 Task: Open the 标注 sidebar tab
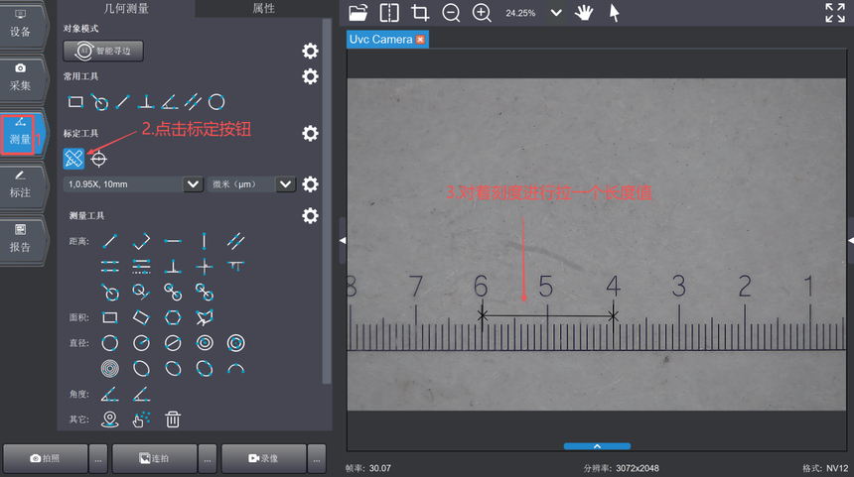coord(21,184)
